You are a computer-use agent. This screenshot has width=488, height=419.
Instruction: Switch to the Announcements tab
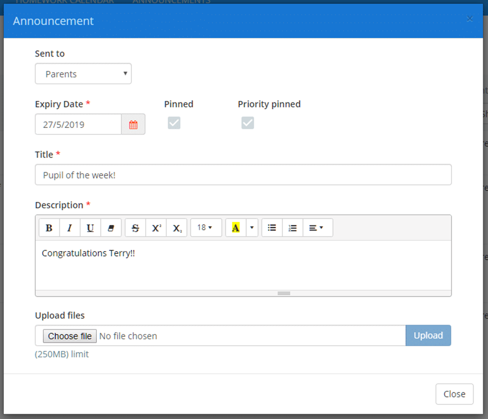click(x=171, y=2)
